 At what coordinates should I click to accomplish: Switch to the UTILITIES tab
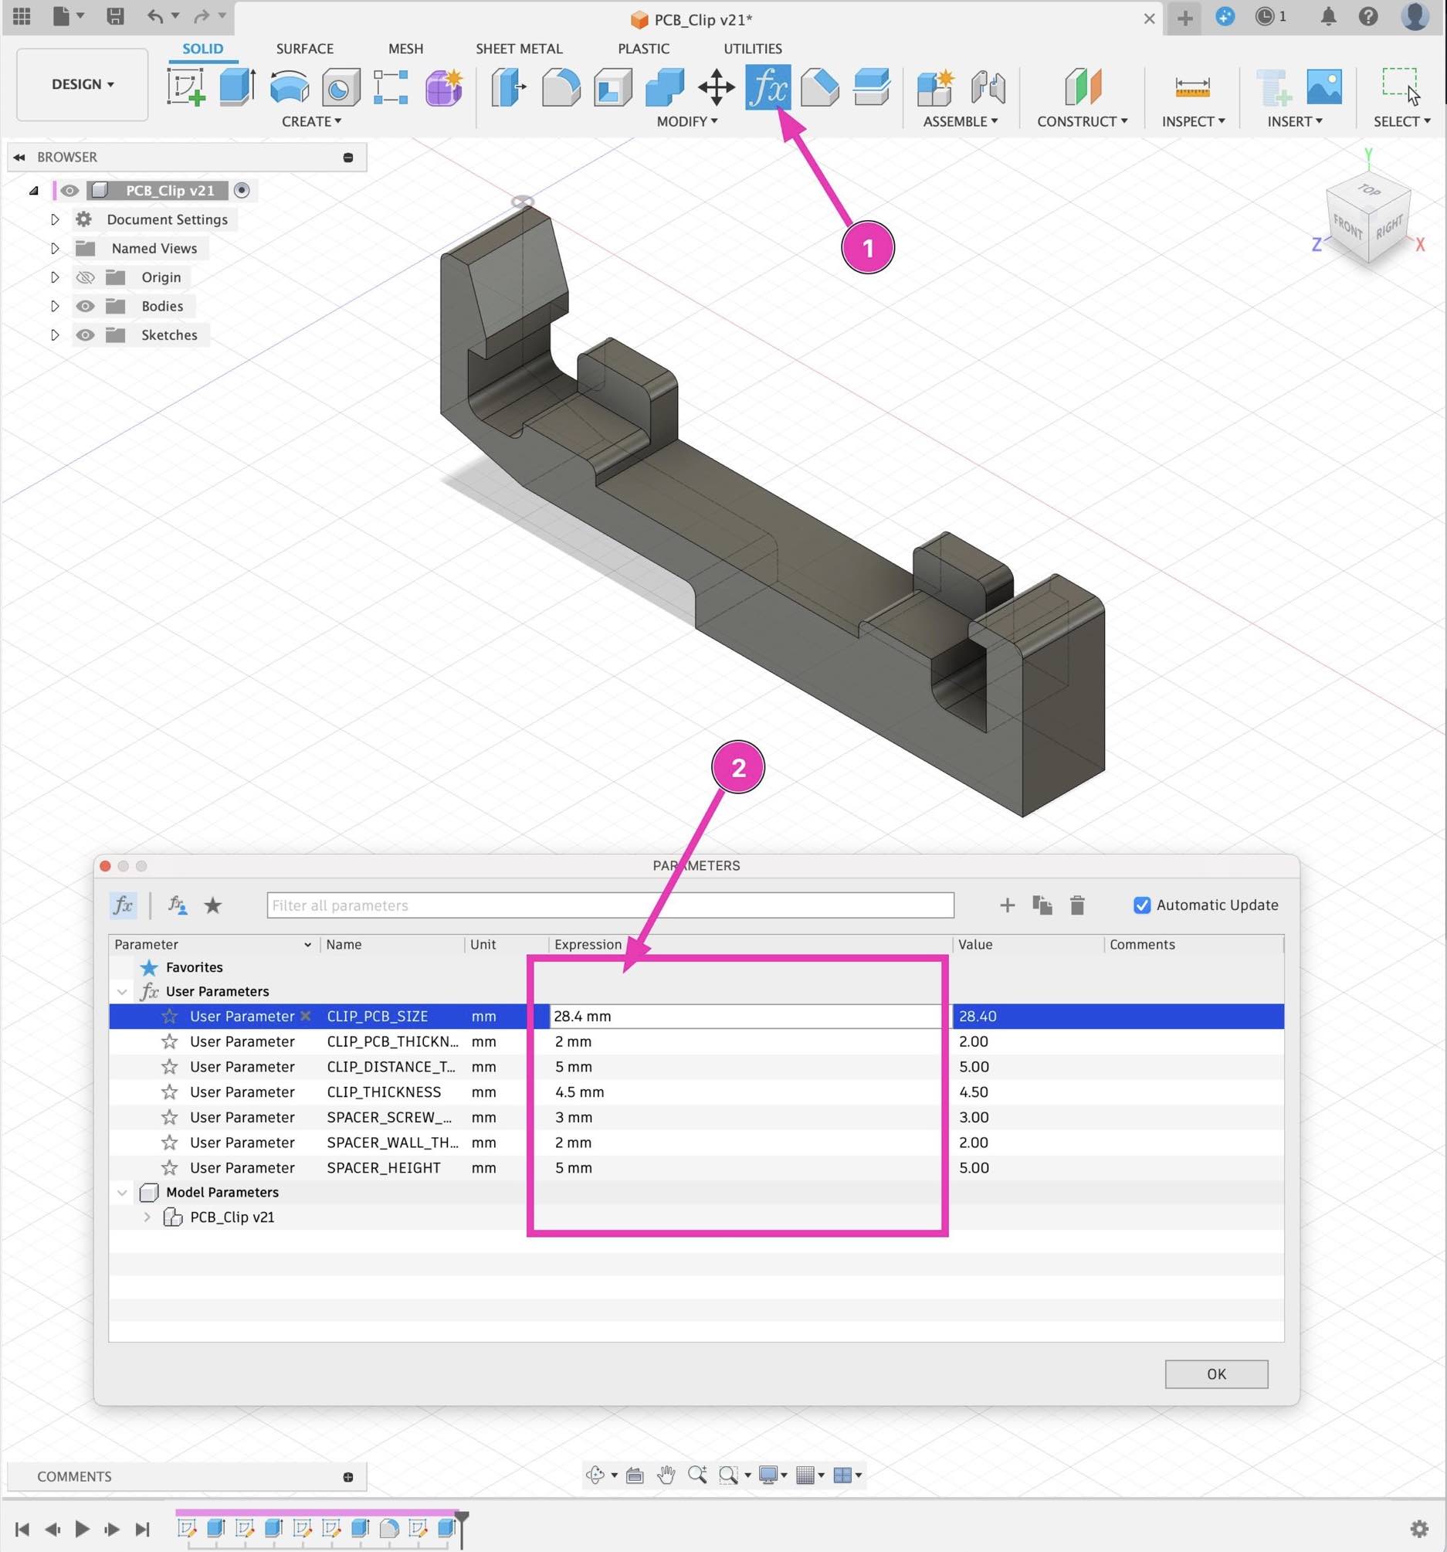pyautogui.click(x=752, y=49)
